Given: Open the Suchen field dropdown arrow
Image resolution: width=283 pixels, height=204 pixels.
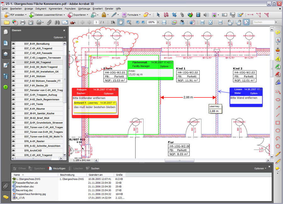Looking at the screenshot, I should coord(276,22).
